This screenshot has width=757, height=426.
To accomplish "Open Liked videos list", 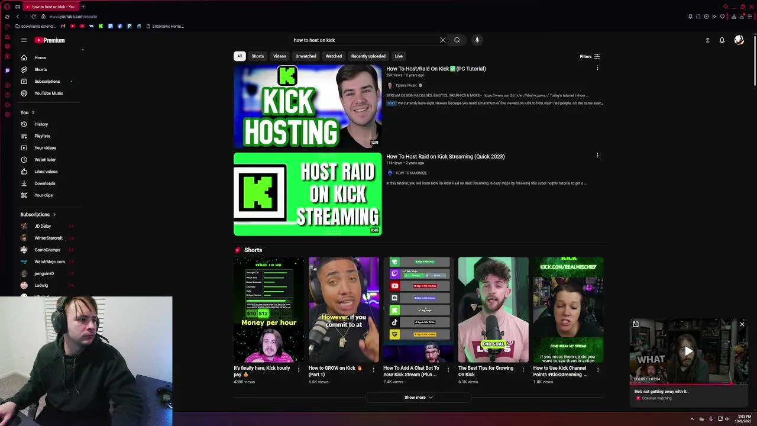I will pyautogui.click(x=47, y=172).
